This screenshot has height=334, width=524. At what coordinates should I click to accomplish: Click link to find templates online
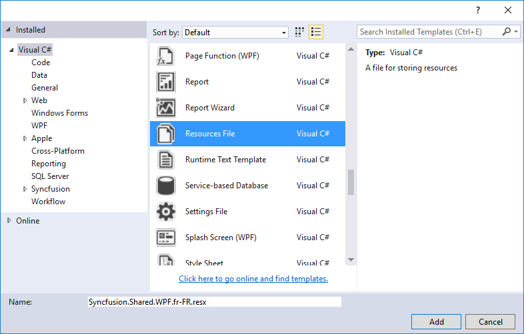point(253,279)
